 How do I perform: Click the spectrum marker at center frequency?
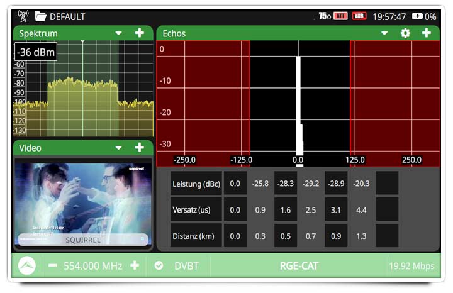tap(82, 88)
